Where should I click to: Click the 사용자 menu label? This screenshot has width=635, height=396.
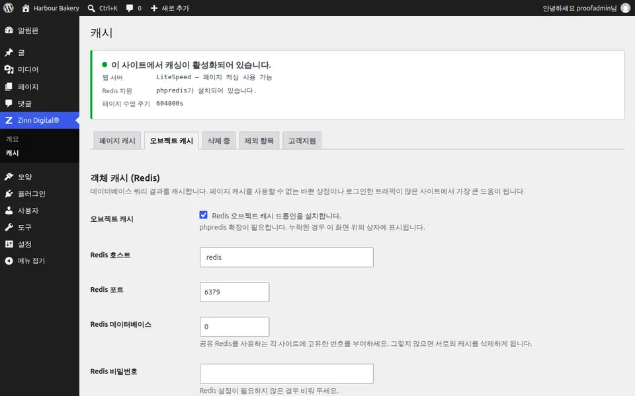pos(28,211)
